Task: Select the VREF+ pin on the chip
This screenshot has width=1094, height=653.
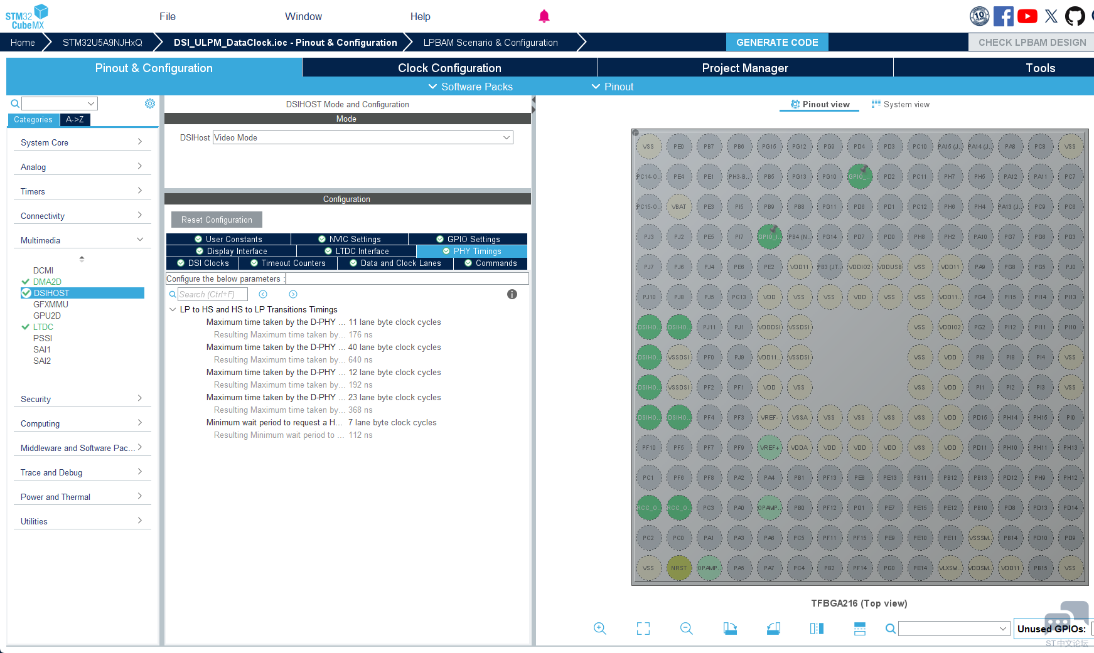Action: click(x=769, y=448)
